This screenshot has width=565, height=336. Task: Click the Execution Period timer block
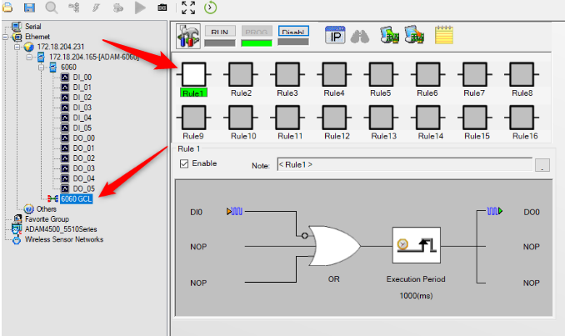(x=416, y=245)
